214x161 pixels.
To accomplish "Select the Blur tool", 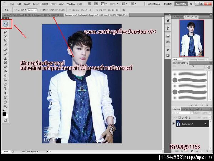I will [x=5, y=75].
